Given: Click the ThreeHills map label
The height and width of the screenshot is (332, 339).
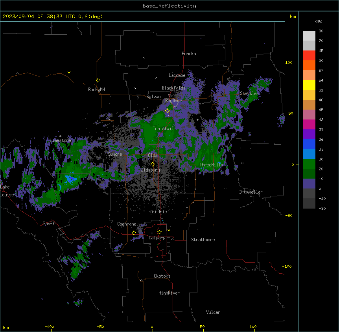Looking at the screenshot, I should (x=211, y=165).
